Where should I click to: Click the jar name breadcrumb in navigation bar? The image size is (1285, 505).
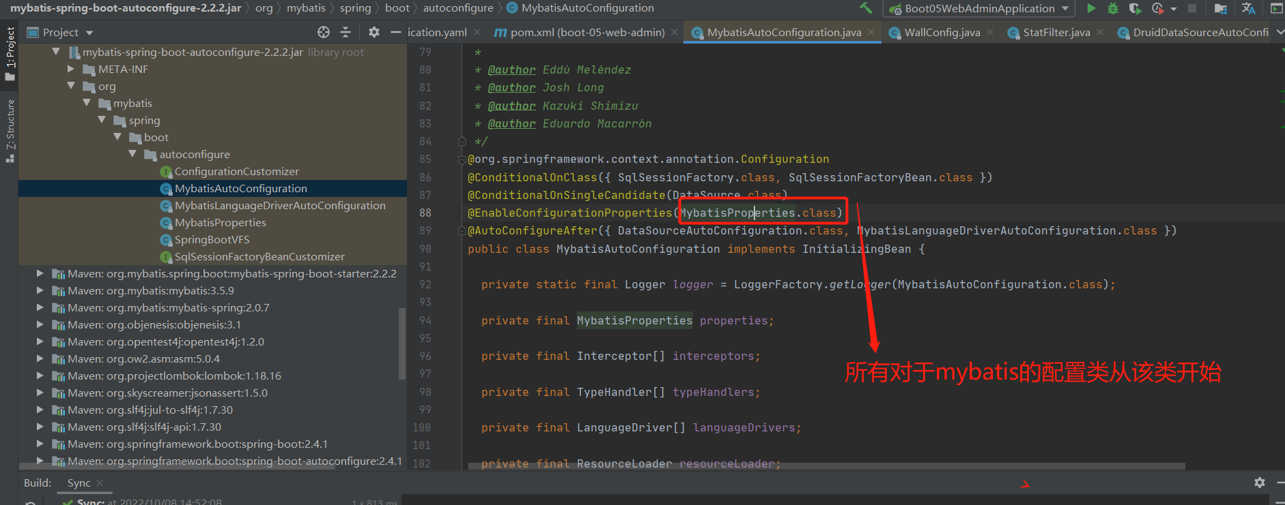(x=125, y=8)
